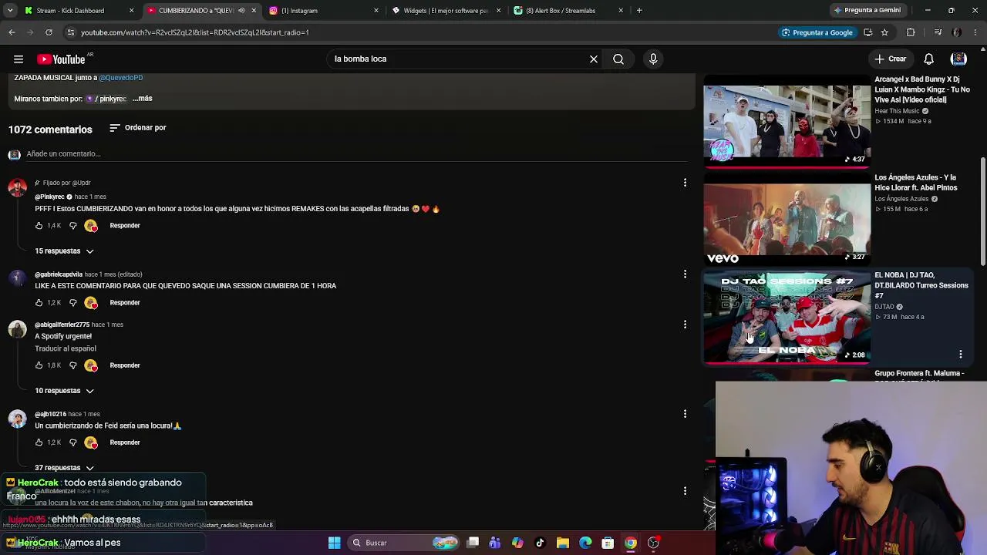Expand 15 respuestas under @Pinkyrec comment
This screenshot has width=987, height=555.
(x=64, y=251)
